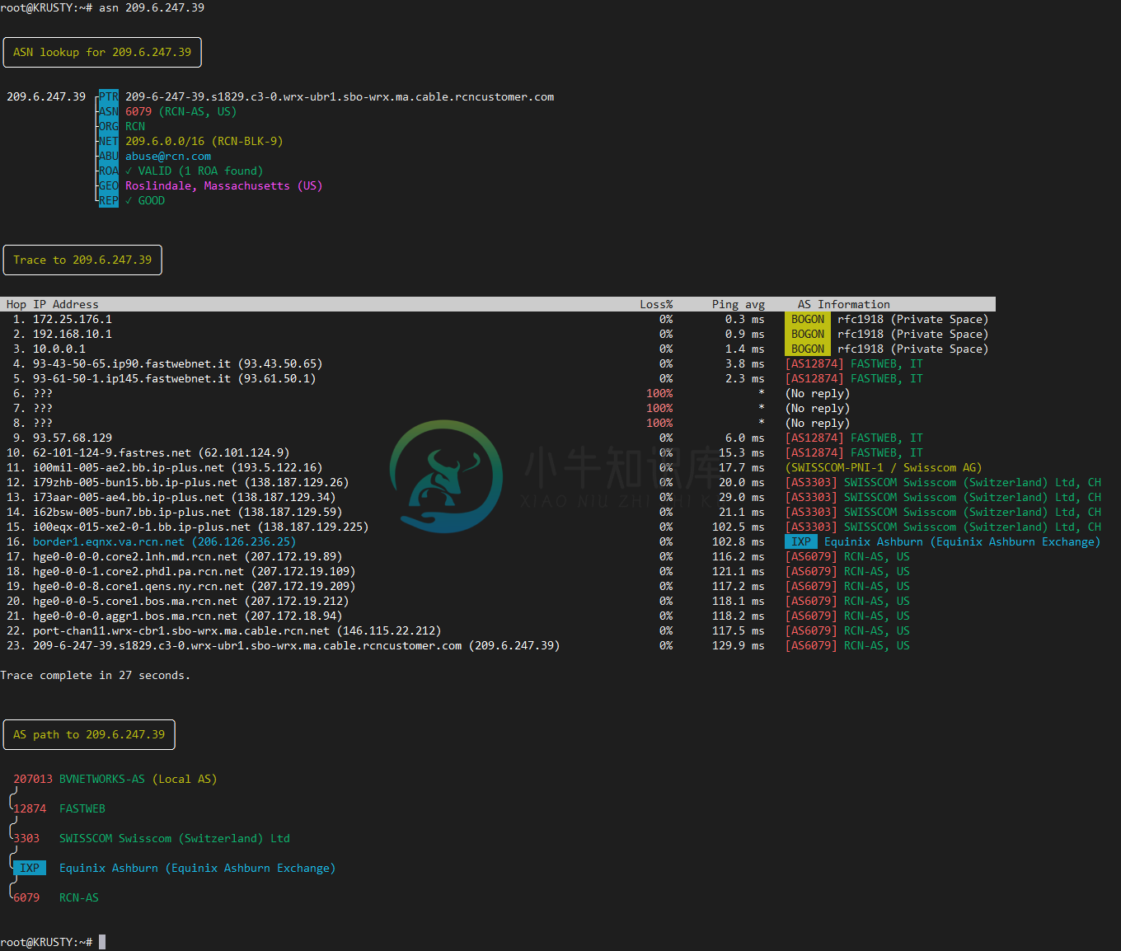The height and width of the screenshot is (951, 1121).
Task: Click hop 3 address 10.0.0.1
Action: (x=59, y=349)
